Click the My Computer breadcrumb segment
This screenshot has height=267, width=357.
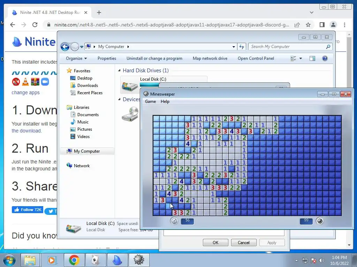(x=111, y=47)
